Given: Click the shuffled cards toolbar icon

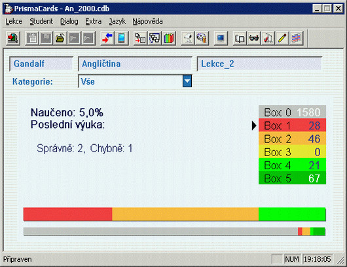Looking at the screenshot, I should (155, 38).
